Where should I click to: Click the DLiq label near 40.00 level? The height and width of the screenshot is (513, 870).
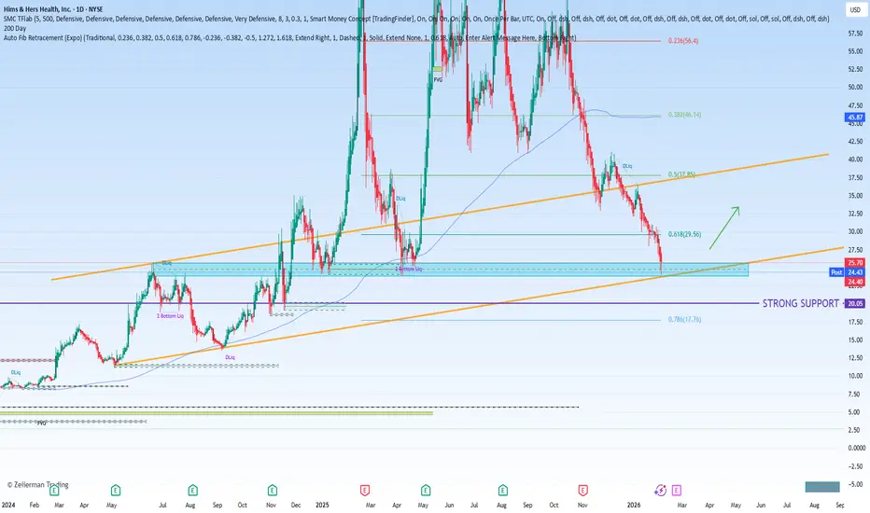(627, 166)
